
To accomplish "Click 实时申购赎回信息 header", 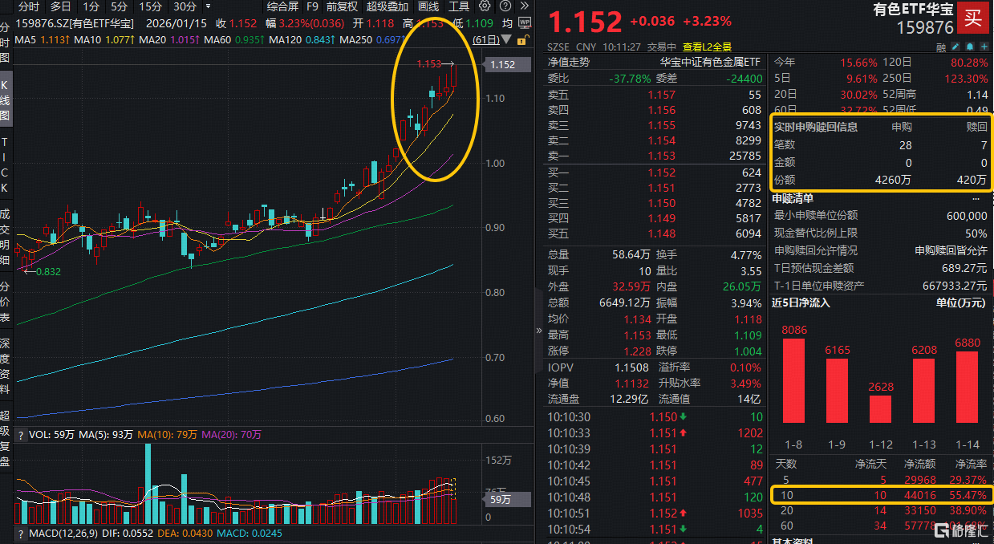I will click(x=815, y=127).
